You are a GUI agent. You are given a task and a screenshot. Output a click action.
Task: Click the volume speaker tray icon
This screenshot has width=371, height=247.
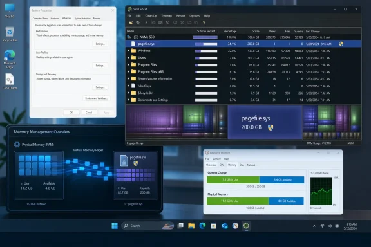coord(330,226)
